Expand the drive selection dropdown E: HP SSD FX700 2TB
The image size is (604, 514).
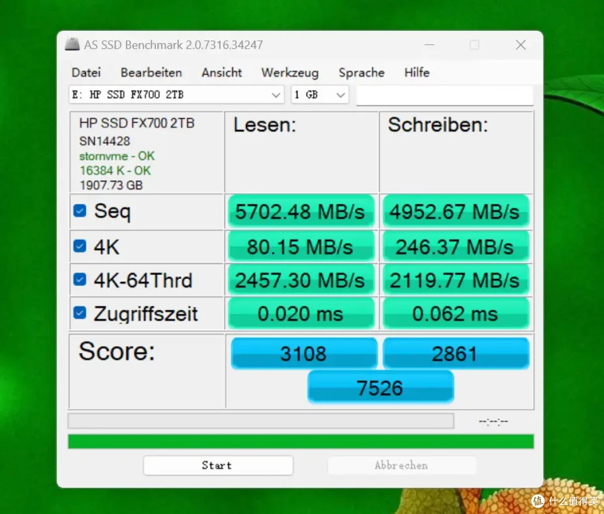point(176,95)
